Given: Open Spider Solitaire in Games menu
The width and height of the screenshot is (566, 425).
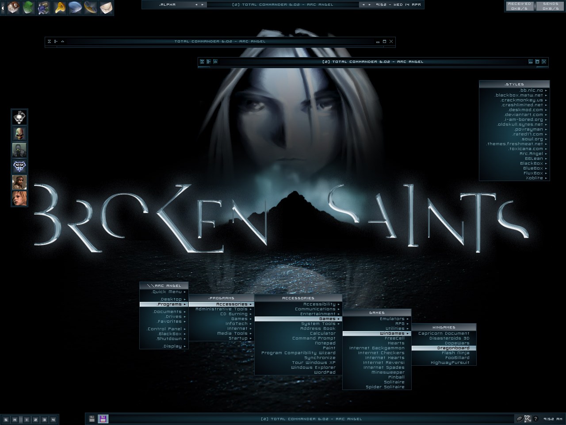Looking at the screenshot, I should tap(377, 387).
